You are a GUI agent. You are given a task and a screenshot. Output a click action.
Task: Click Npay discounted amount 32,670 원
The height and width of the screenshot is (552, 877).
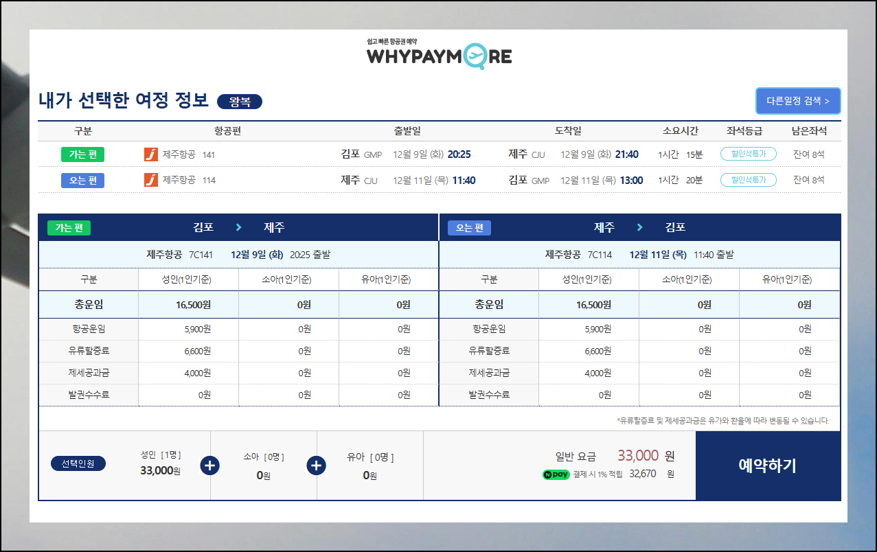click(652, 474)
